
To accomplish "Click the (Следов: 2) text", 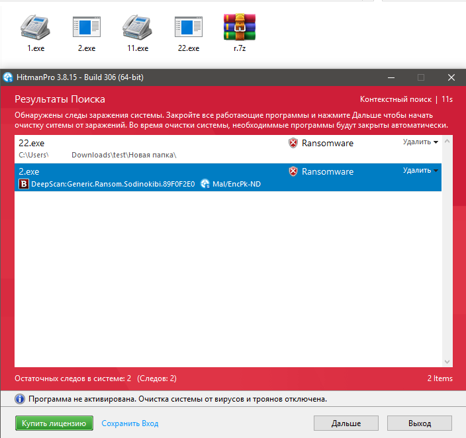I will (157, 378).
